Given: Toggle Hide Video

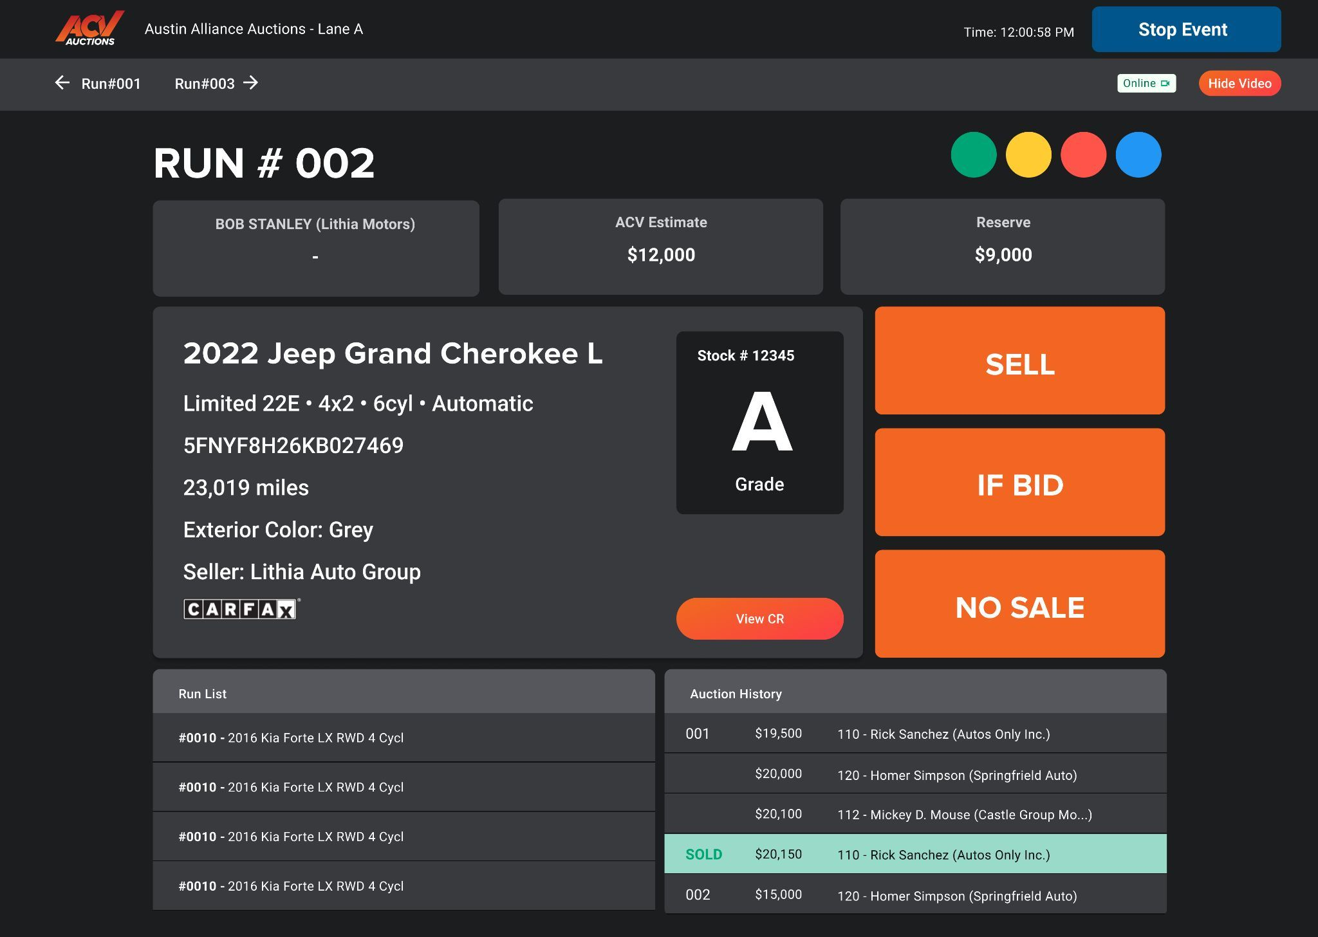Looking at the screenshot, I should pyautogui.click(x=1239, y=83).
